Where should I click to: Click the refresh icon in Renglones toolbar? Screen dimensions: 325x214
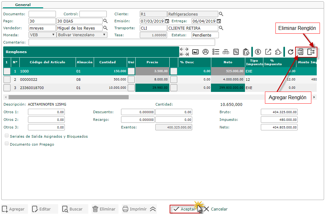(290, 52)
